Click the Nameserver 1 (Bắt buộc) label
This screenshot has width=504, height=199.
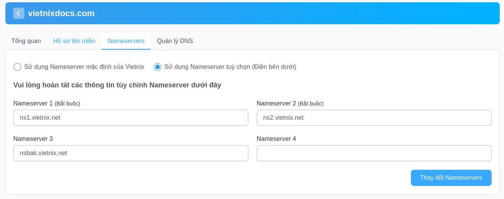point(47,104)
